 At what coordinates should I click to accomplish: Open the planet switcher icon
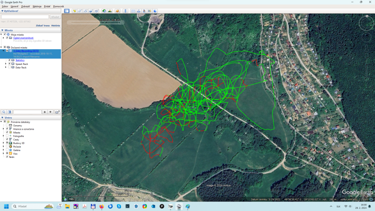[x=117, y=11]
